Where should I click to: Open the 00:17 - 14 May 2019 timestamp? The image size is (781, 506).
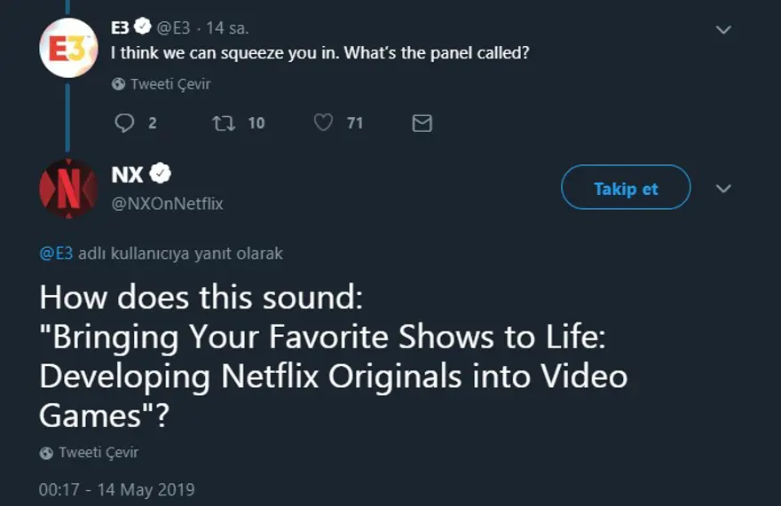tap(116, 489)
